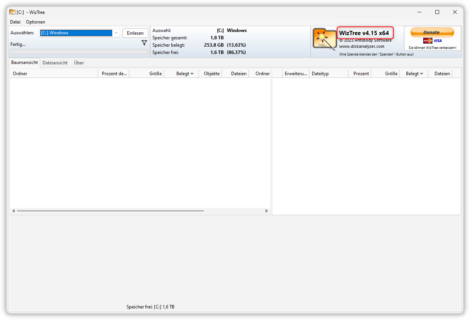Click the WizTree wizard wand logo
The width and height of the screenshot is (470, 320).
coord(324,39)
